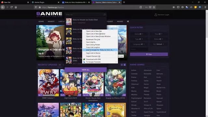The image size is (208, 117).
Task: Click the next arrow in Recently Updated
Action: [x=125, y=65]
